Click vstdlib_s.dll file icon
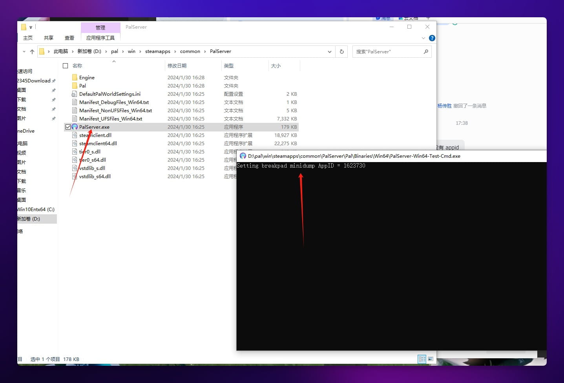The height and width of the screenshot is (383, 564). click(x=75, y=168)
